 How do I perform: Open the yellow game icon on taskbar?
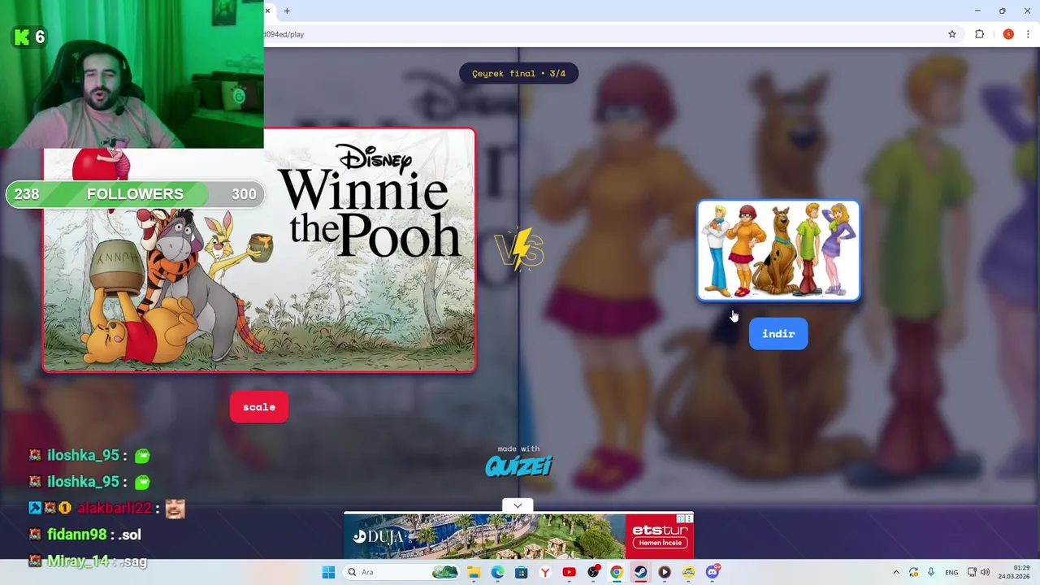[688, 572]
